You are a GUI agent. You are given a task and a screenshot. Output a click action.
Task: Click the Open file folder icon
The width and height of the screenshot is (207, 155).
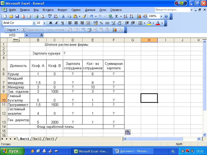[11, 16]
